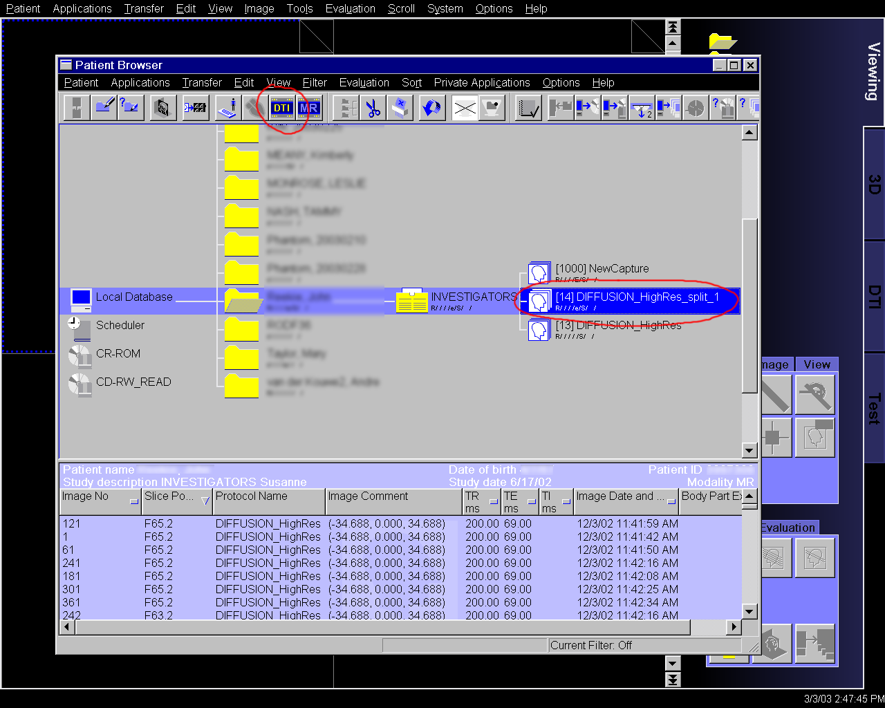Open Filter menu in Patient Browser

[315, 83]
